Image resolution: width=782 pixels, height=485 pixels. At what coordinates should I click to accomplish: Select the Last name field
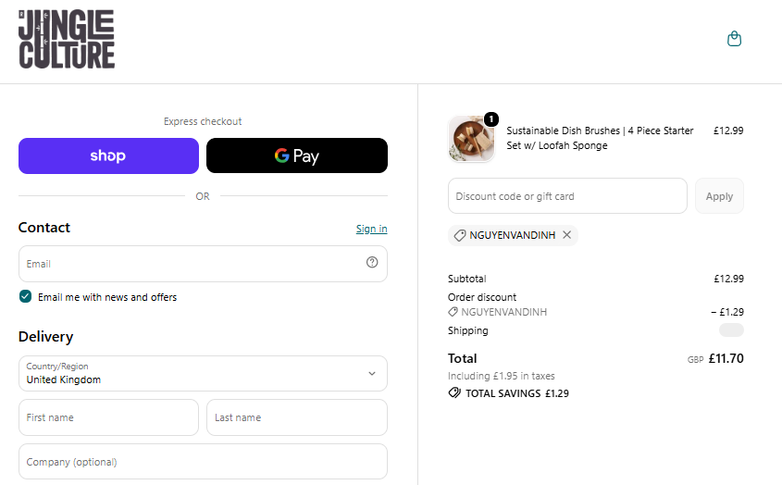coord(297,417)
